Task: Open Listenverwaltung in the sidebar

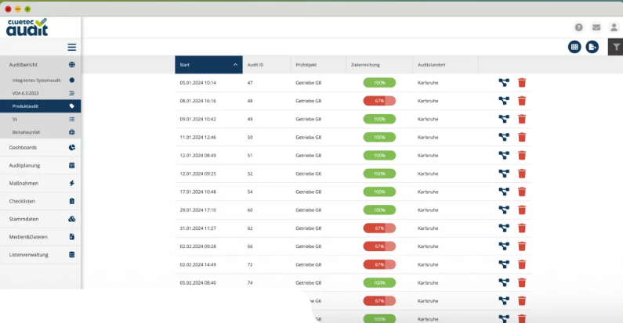Action: pyautogui.click(x=41, y=254)
